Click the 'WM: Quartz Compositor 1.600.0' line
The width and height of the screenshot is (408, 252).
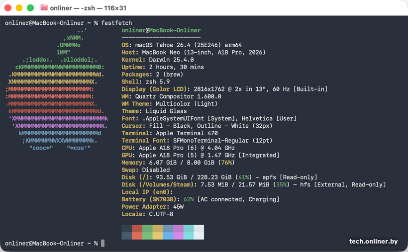coord(171,96)
